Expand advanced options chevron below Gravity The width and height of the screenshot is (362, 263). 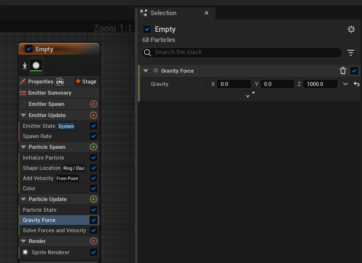coord(248,96)
